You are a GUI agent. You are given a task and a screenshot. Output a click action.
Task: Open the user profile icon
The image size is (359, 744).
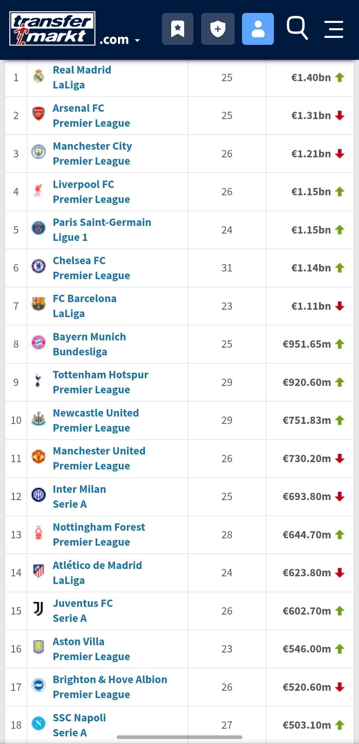[258, 29]
